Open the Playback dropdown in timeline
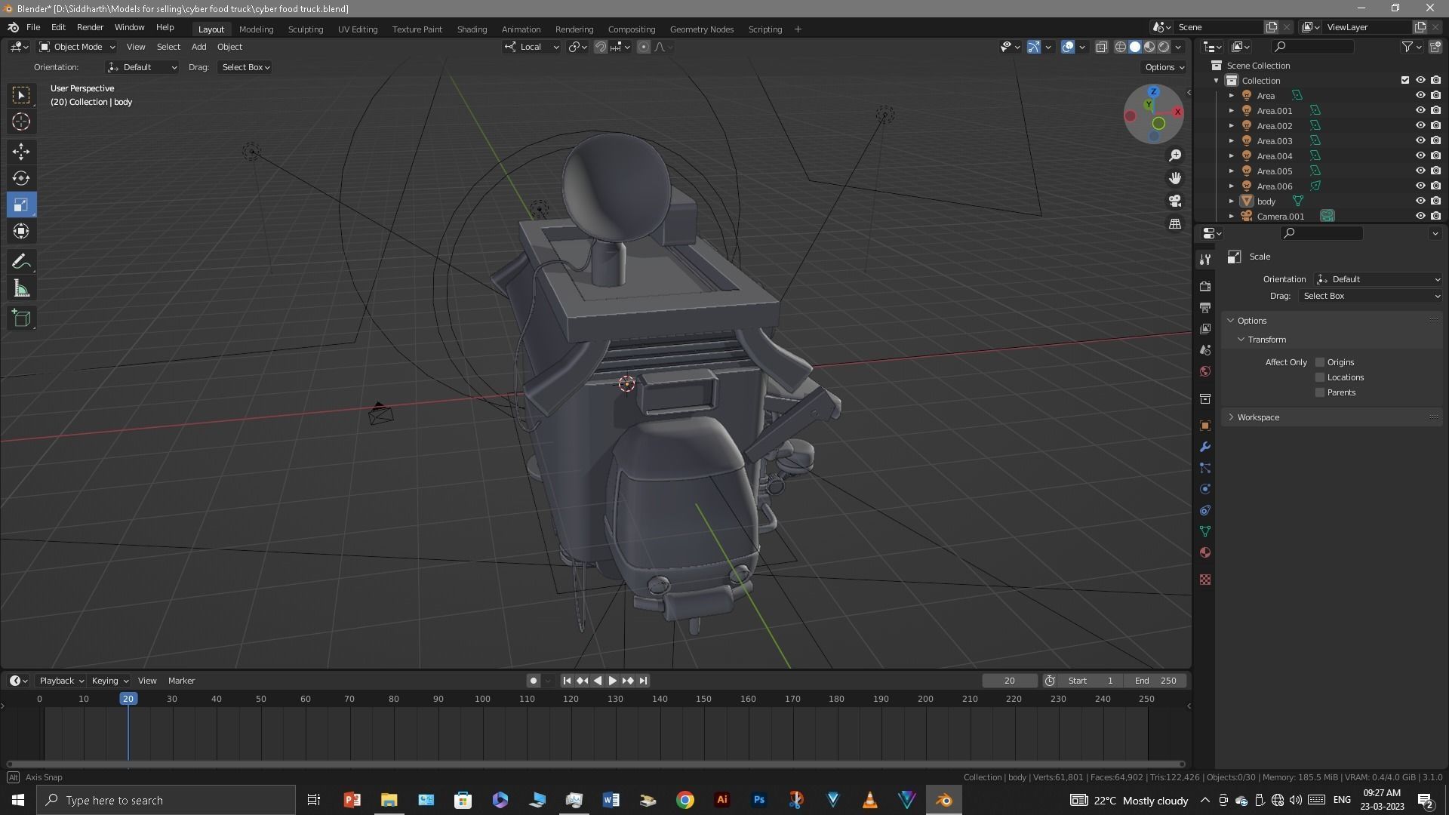1449x815 pixels. 61,681
